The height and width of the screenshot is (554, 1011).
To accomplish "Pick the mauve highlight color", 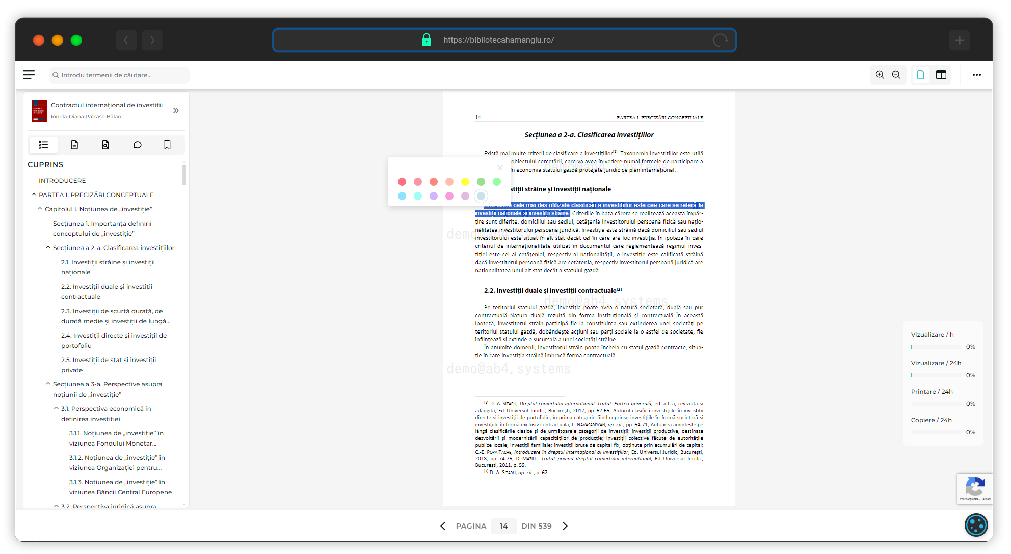I will pyautogui.click(x=465, y=196).
